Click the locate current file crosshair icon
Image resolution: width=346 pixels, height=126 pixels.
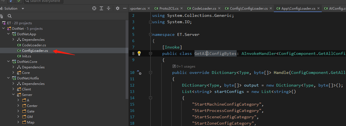[94, 9]
